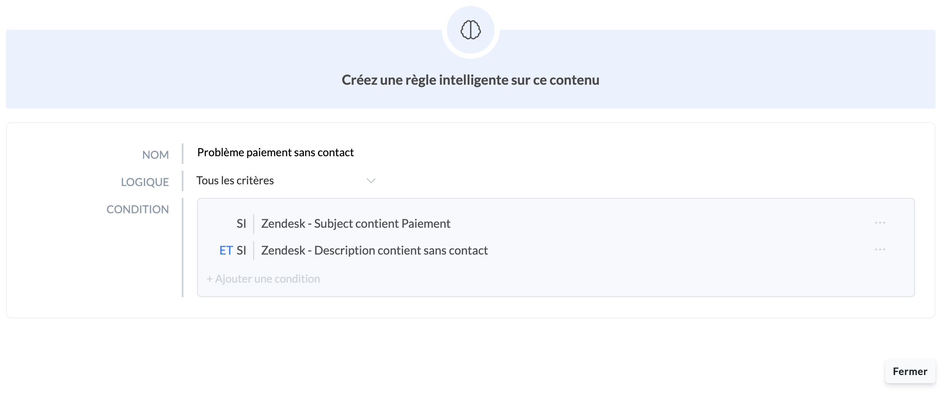Open options menu for the Description condition
The width and height of the screenshot is (944, 401).
pyautogui.click(x=880, y=249)
